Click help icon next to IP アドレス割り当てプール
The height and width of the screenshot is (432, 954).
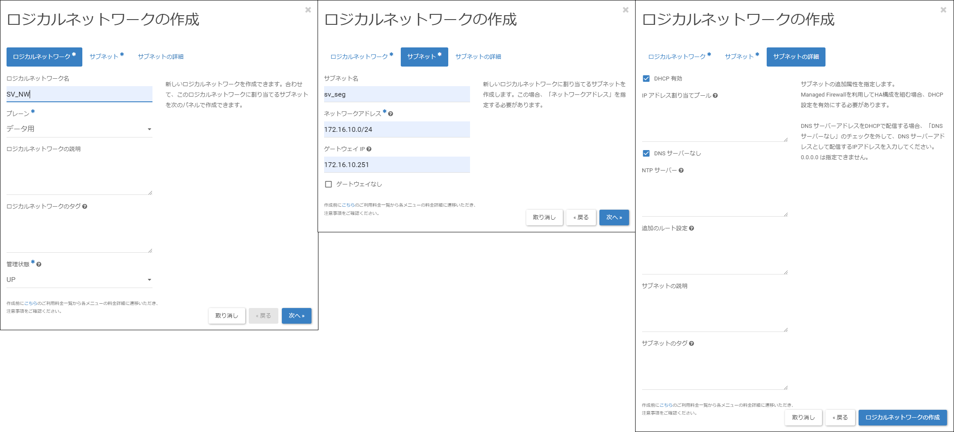pos(715,96)
